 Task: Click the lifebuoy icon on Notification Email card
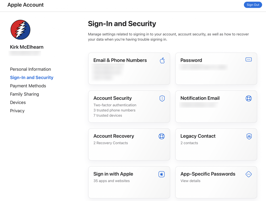(x=249, y=98)
